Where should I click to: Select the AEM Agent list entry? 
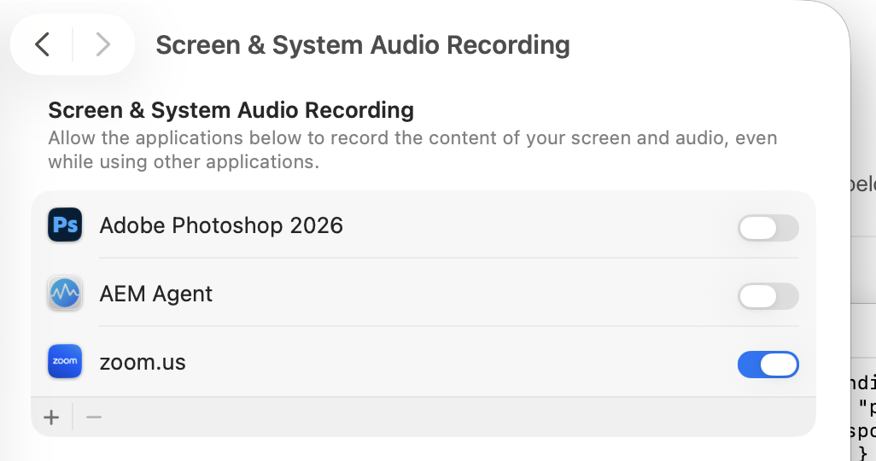[x=423, y=294]
